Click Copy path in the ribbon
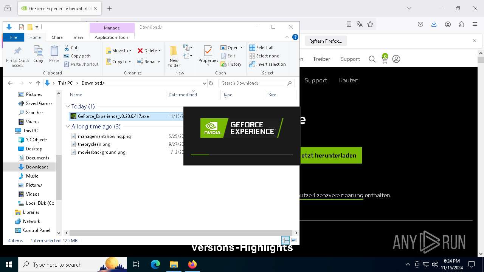This screenshot has height=272, width=484. click(x=77, y=56)
